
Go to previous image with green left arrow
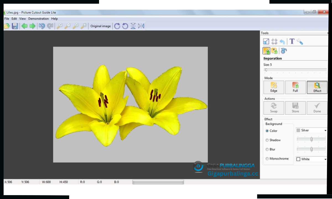tap(24, 26)
